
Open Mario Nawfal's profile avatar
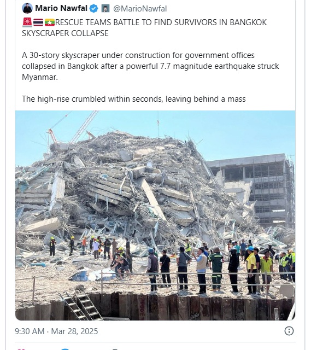point(27,8)
